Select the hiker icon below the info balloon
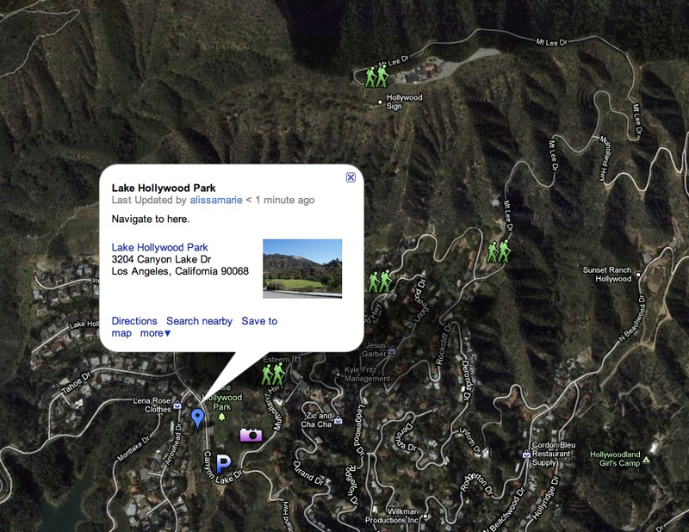The height and width of the screenshot is (532, 689). pos(273,374)
